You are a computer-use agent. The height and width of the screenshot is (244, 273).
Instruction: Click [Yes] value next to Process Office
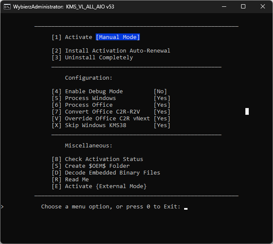(162, 105)
